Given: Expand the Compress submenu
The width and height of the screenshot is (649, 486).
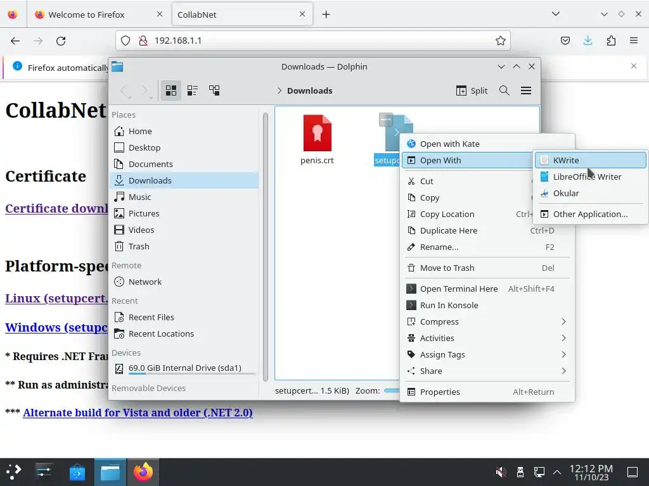Looking at the screenshot, I should (487, 321).
